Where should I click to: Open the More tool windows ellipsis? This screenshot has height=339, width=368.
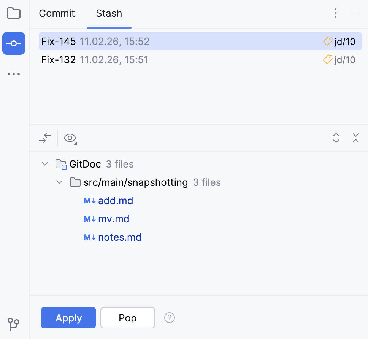coord(14,74)
